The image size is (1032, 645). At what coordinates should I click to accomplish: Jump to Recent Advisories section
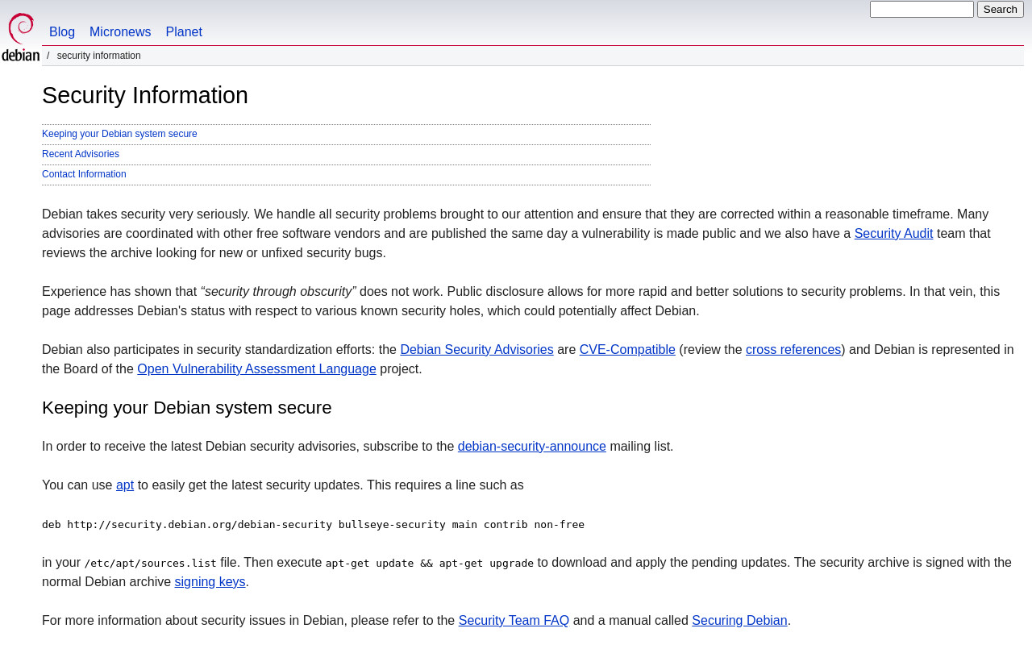coord(81,154)
